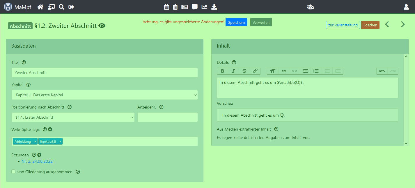Click scrollbar down arrow in Inhalt panel

pos(406,143)
